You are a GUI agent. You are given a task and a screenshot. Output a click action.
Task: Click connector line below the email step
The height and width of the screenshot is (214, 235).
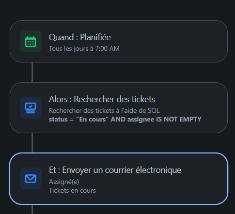tap(32, 209)
